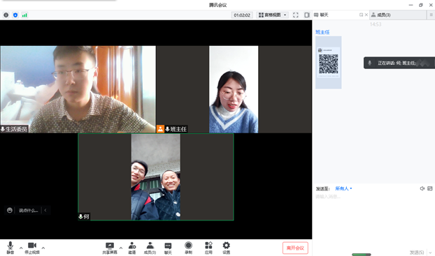Open the emoji reaction smiley icon

coord(10,211)
